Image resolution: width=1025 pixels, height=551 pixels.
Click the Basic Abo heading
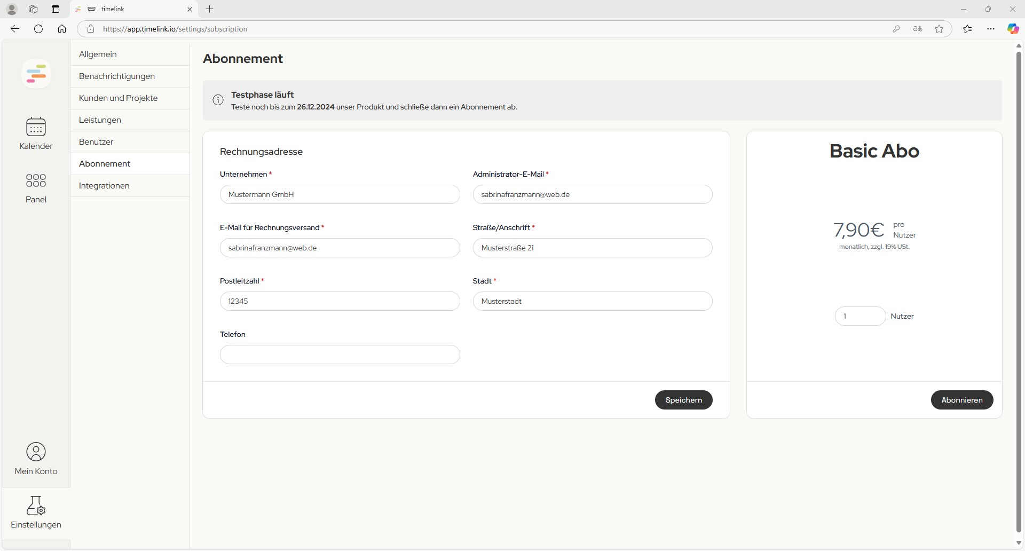[x=874, y=151]
